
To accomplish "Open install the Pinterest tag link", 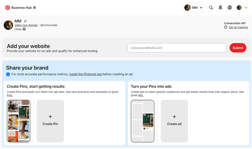I will [x=85, y=74].
